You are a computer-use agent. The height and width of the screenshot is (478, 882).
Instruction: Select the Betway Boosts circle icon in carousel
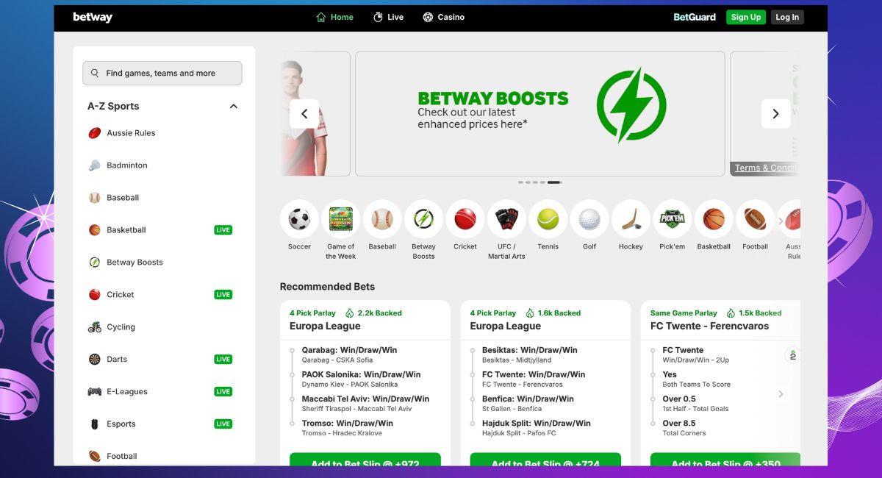tap(423, 219)
